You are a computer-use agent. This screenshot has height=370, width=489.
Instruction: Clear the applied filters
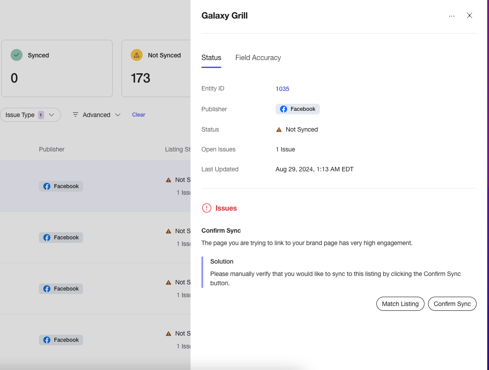coord(138,115)
